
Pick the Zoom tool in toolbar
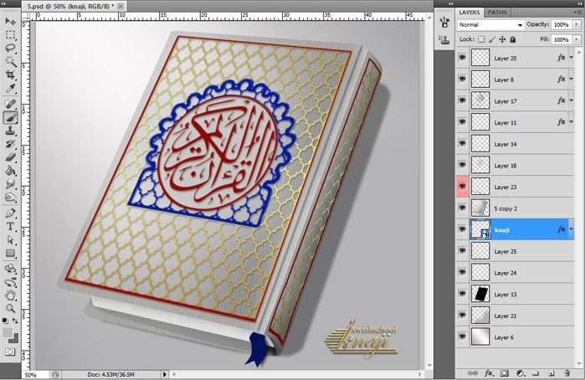pos(11,308)
